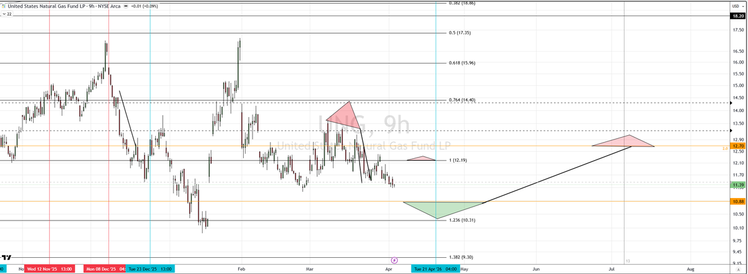Click the -0.01 (-0.09%) price change text
Viewport: 748px width, 274px height.
(145, 6)
